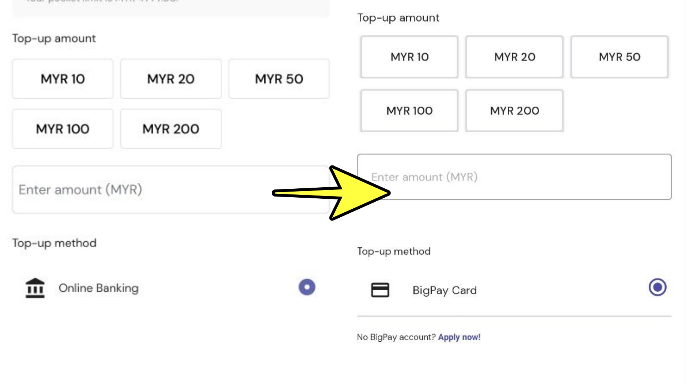The width and height of the screenshot is (686, 386).
Task: Select the MYR 200 top-up amount
Action: [170, 129]
